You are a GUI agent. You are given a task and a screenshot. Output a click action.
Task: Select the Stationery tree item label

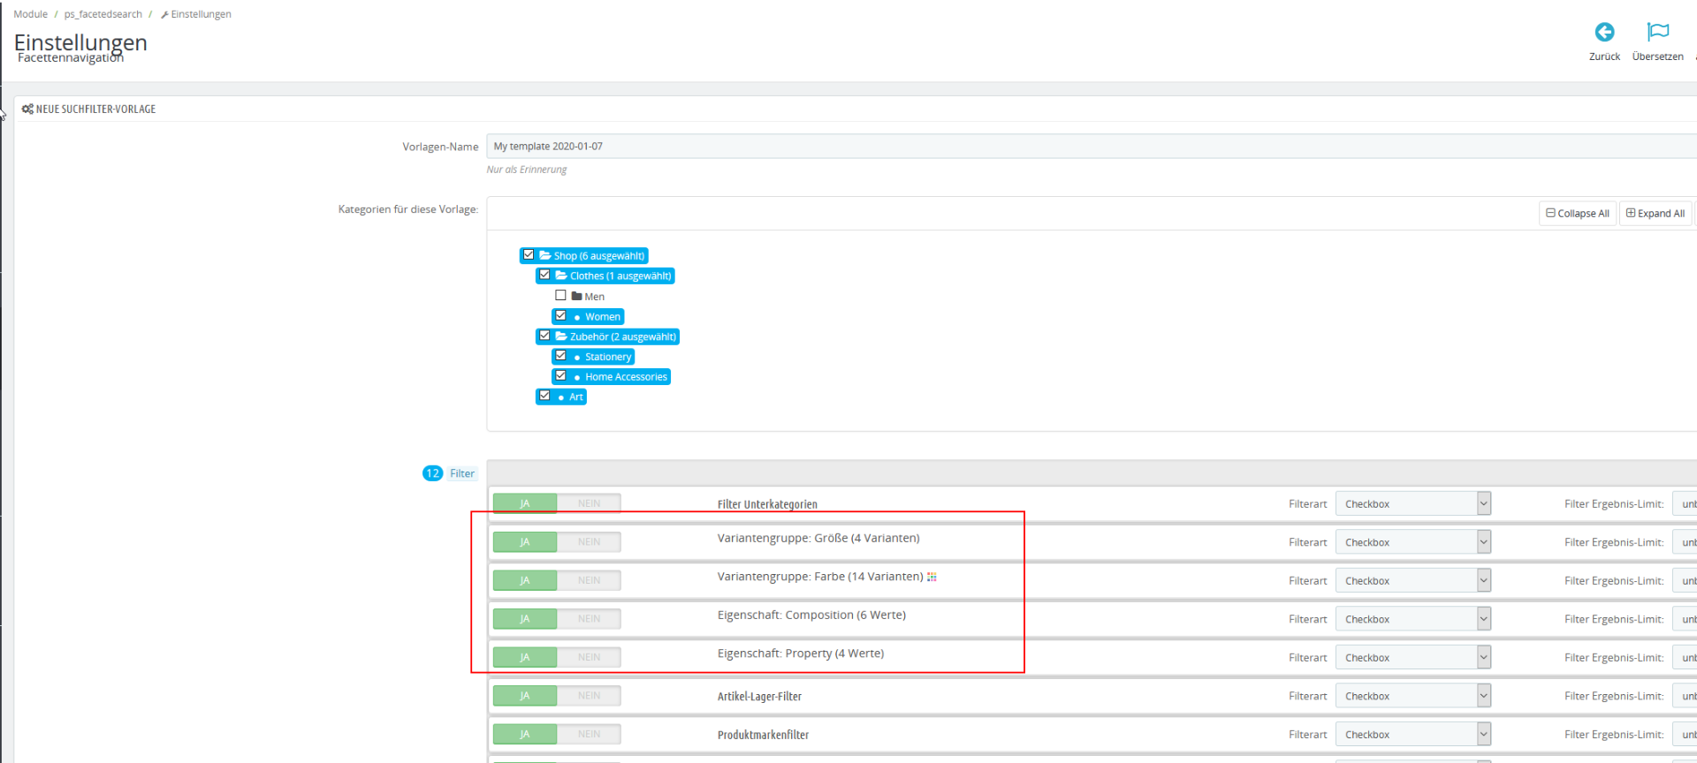pos(608,357)
